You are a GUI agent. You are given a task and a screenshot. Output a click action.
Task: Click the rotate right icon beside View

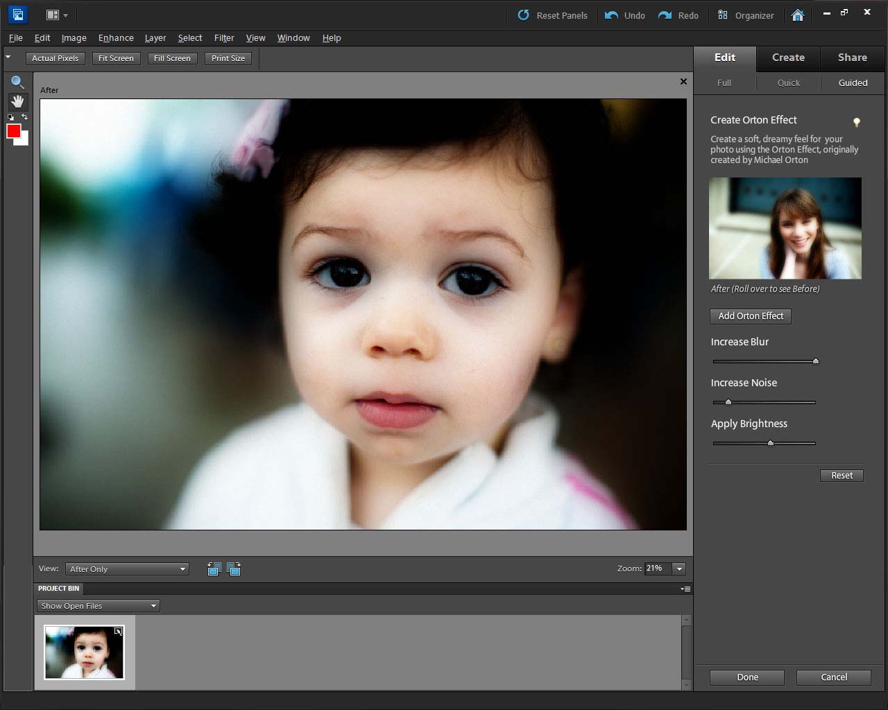[x=234, y=569]
